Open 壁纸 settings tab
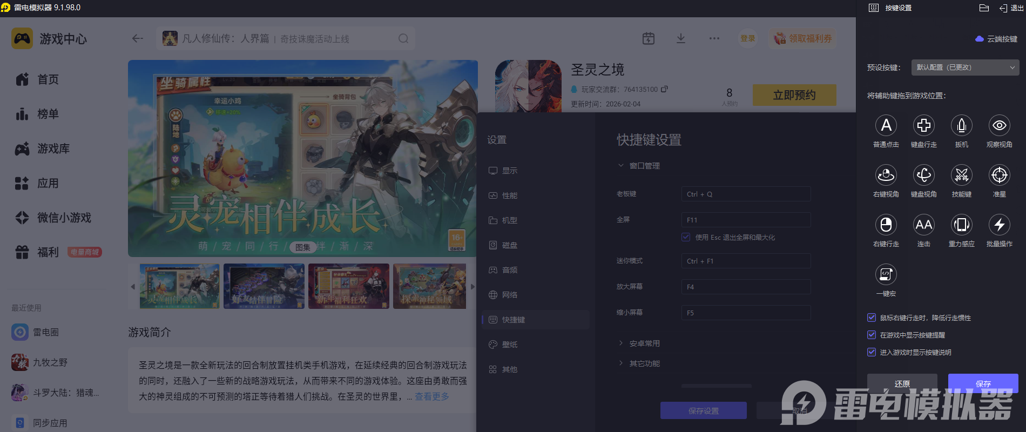 [536, 345]
